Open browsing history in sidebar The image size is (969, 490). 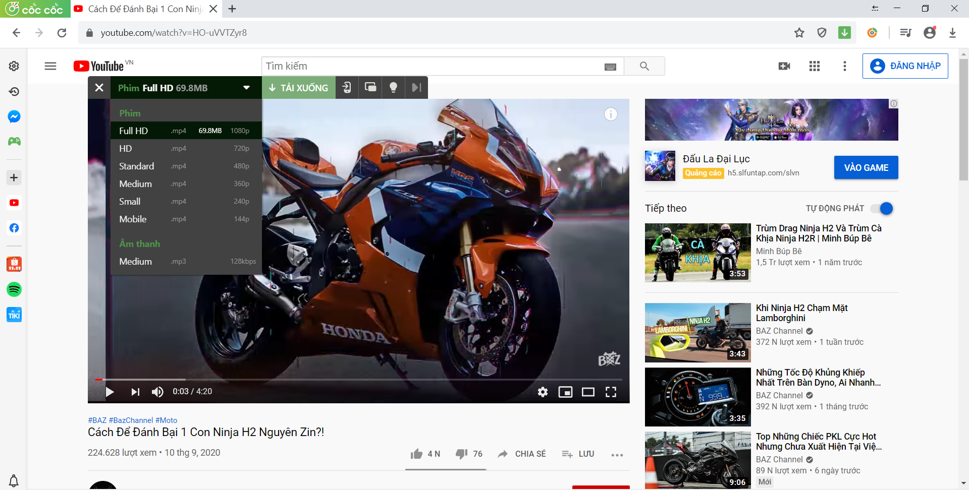14,91
